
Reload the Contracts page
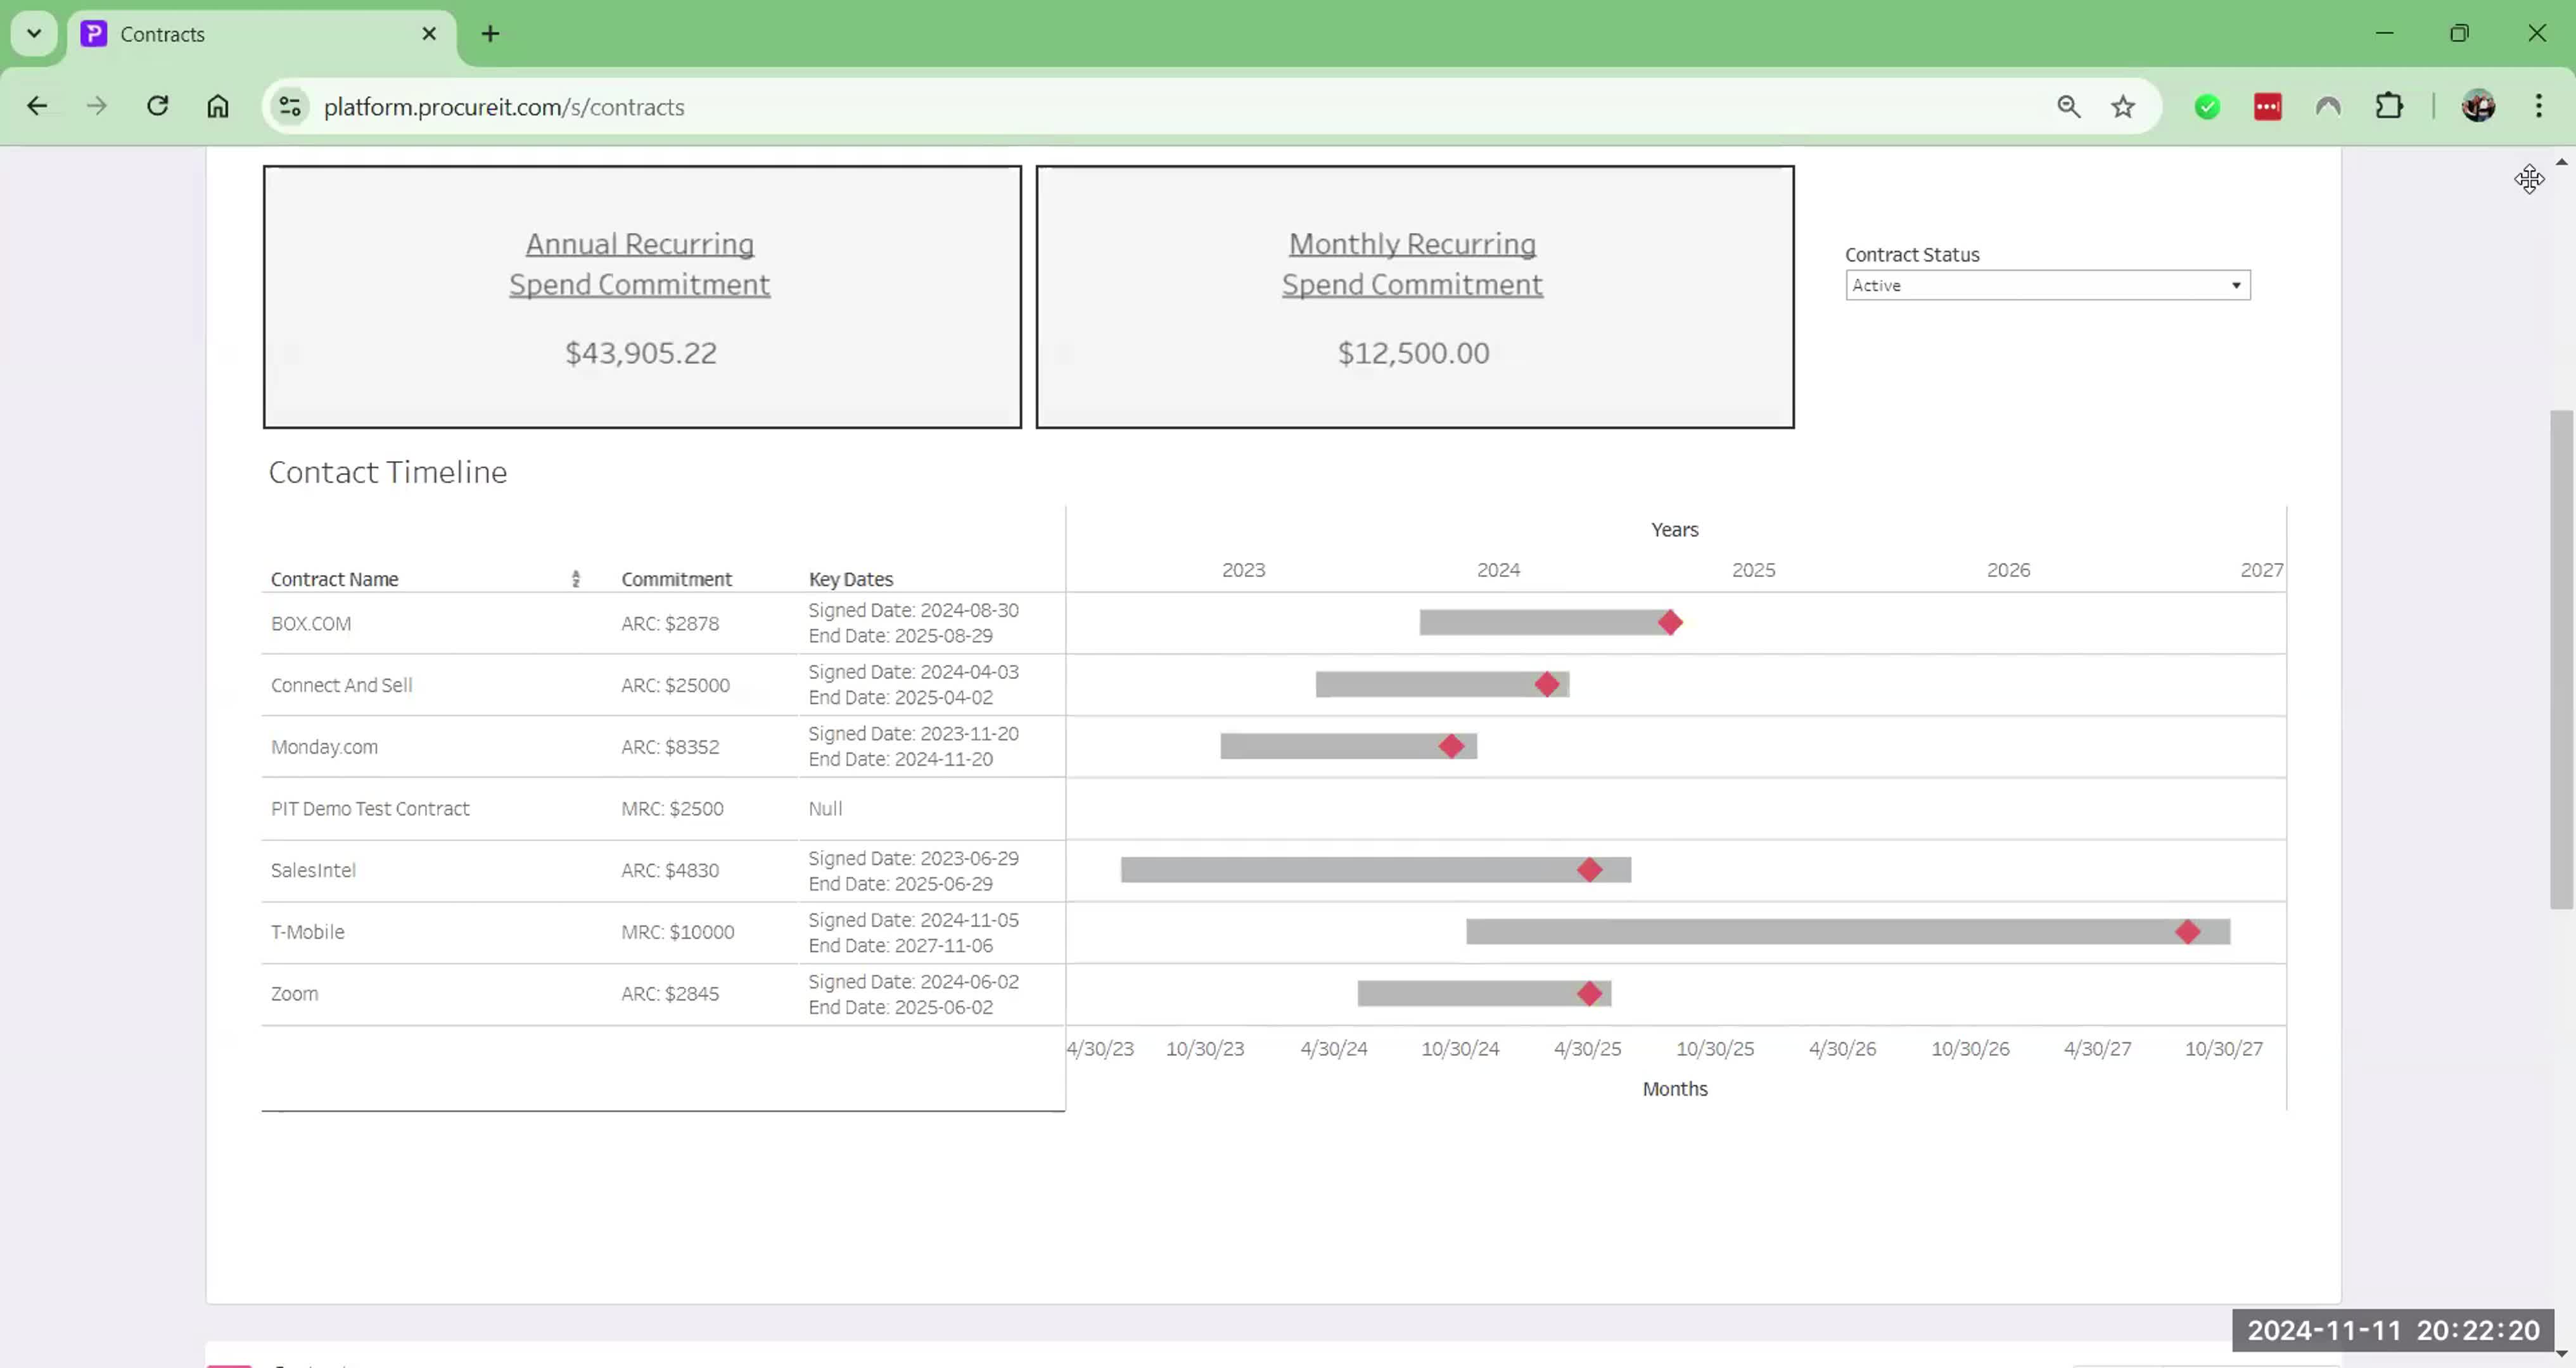[x=157, y=106]
